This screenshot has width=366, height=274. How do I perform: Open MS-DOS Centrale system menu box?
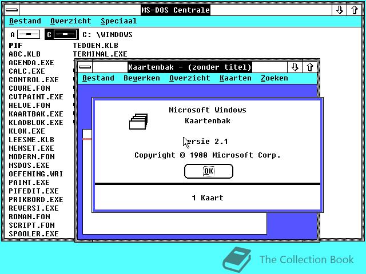[x=11, y=10]
